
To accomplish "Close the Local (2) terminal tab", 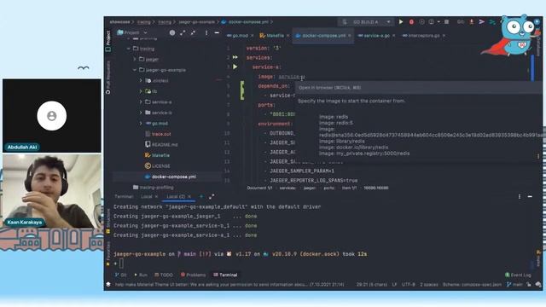I will point(189,197).
